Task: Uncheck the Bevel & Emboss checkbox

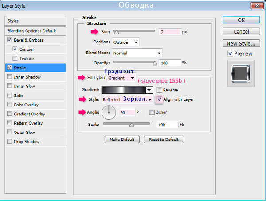Action: [9, 40]
